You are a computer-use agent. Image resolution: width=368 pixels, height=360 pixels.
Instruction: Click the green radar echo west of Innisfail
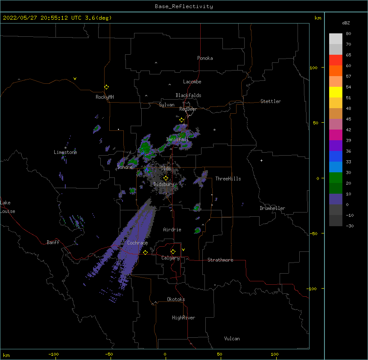(146, 148)
